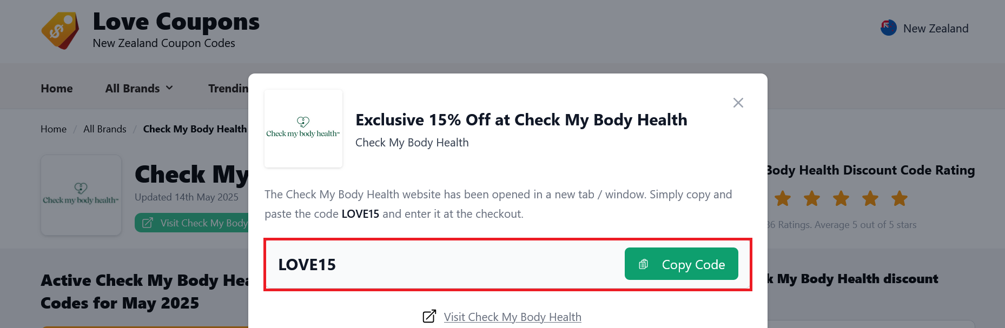Screen dimensions: 1005x328
Task: Select the LOVE15 code field
Action: pos(507,264)
